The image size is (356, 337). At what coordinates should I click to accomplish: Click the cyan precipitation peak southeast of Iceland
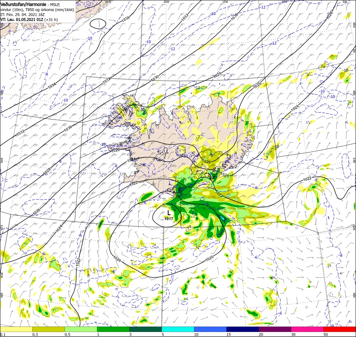222,219
